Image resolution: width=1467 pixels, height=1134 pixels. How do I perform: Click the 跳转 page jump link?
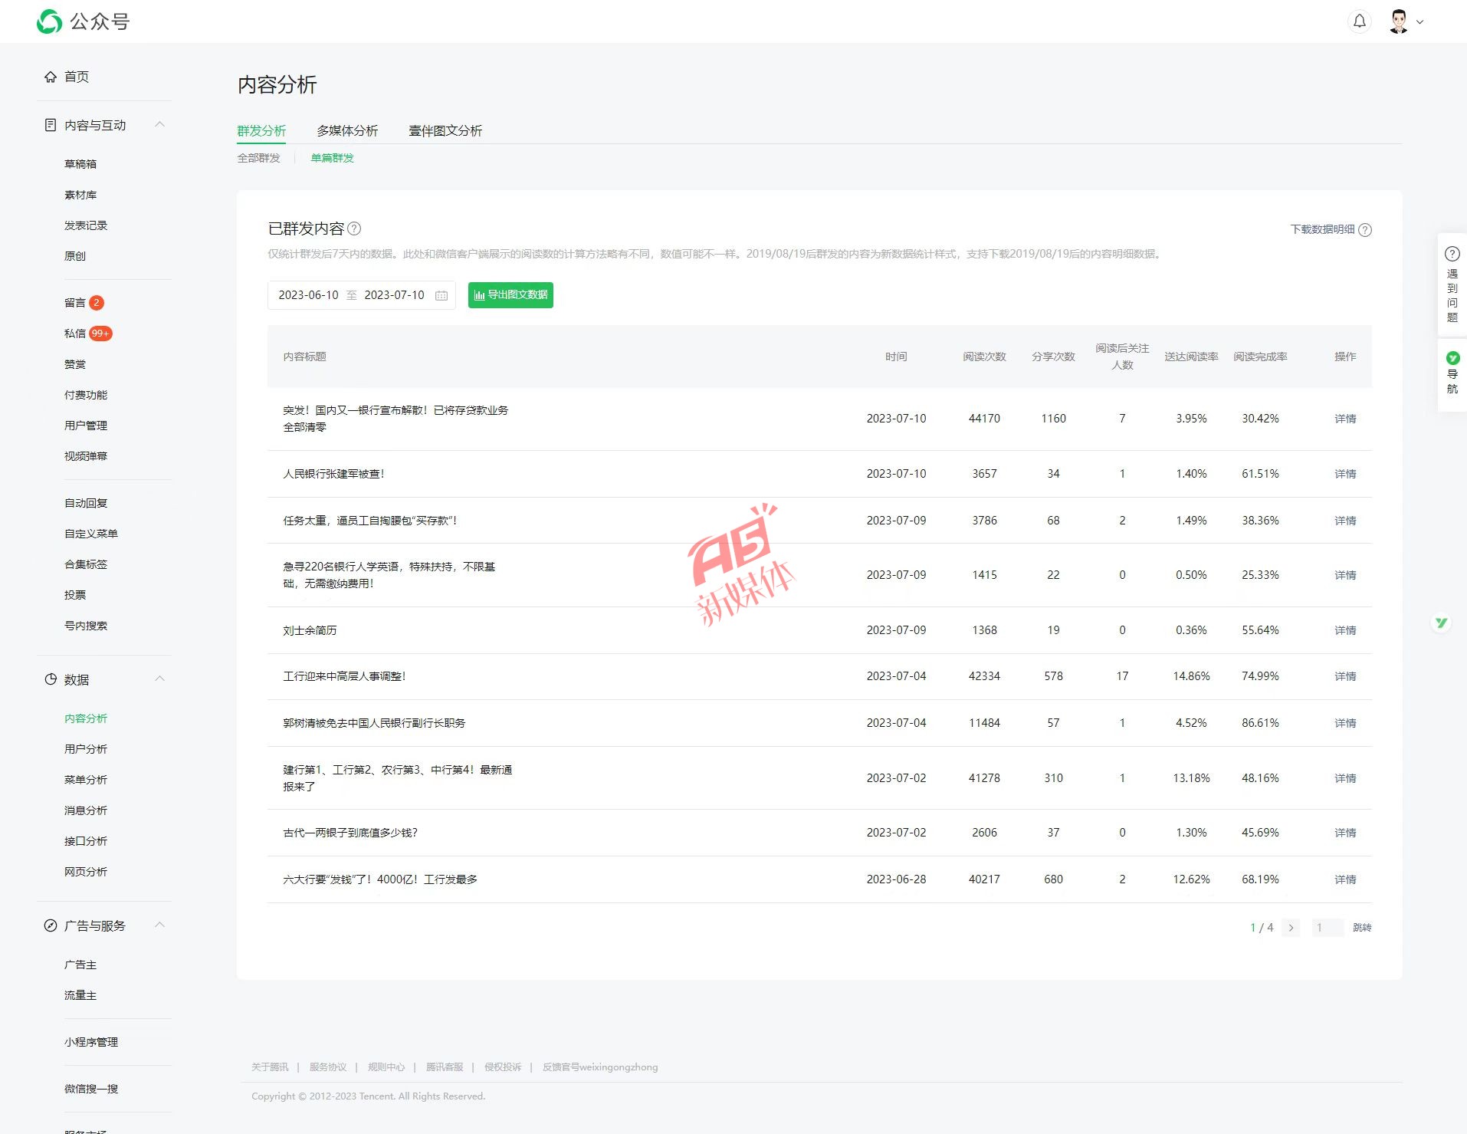tap(1361, 928)
